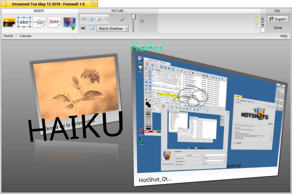Screen dimensions: 292x194
Task: Click the smiley face icon
Action: pyautogui.click(x=256, y=17)
